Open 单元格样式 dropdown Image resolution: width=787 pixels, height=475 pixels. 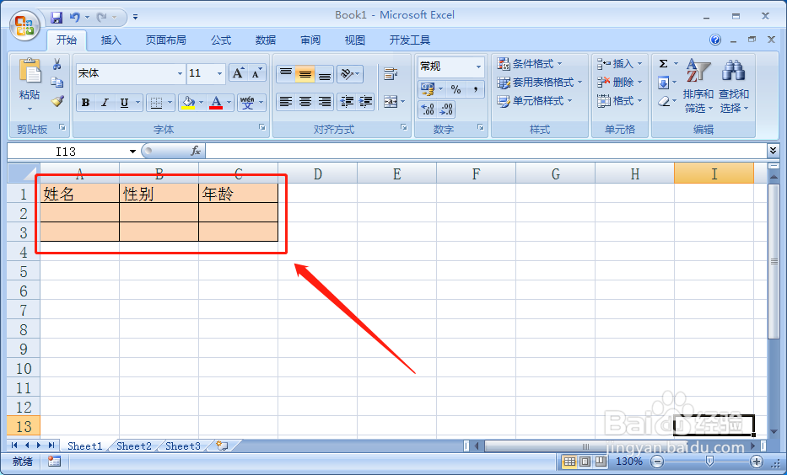click(535, 101)
